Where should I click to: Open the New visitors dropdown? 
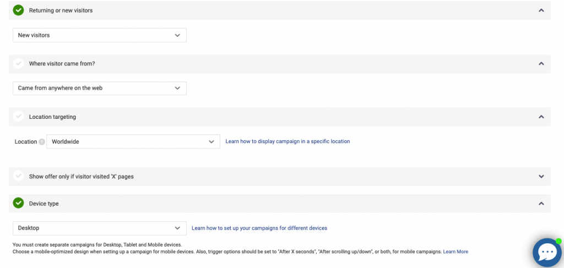100,35
